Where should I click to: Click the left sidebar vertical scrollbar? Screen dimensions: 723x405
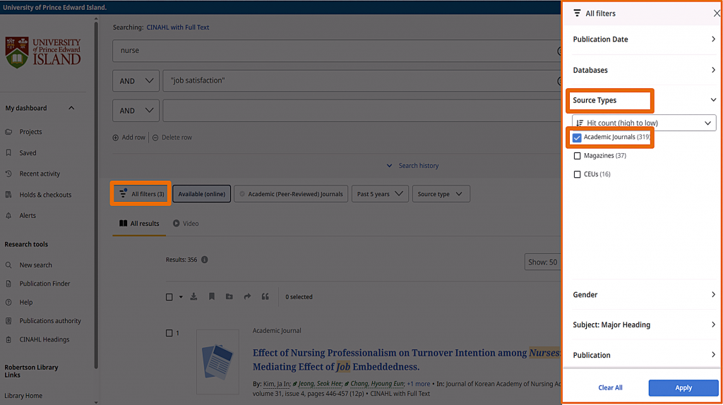click(x=96, y=176)
